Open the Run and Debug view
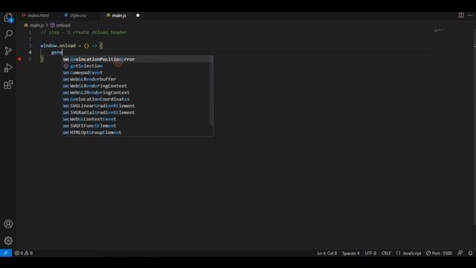 coord(8,68)
